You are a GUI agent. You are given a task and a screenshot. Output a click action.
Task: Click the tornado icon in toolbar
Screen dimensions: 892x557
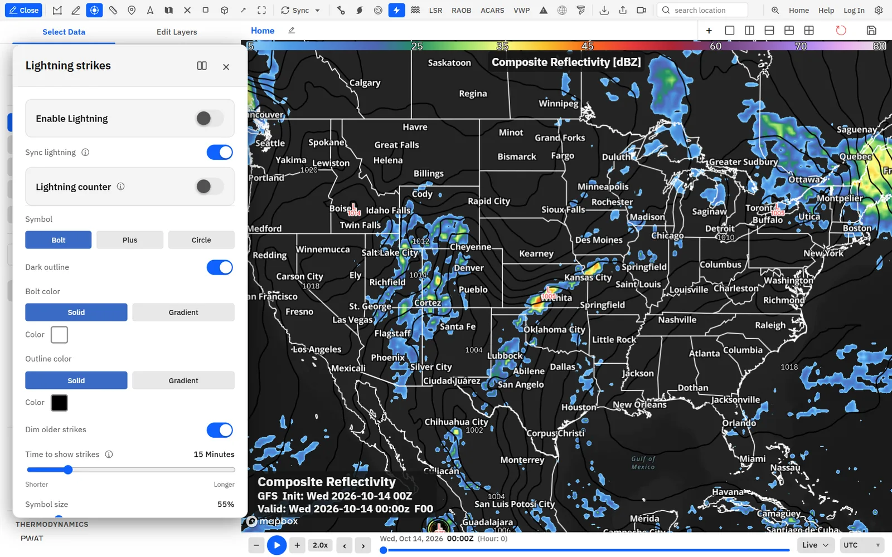(581, 10)
